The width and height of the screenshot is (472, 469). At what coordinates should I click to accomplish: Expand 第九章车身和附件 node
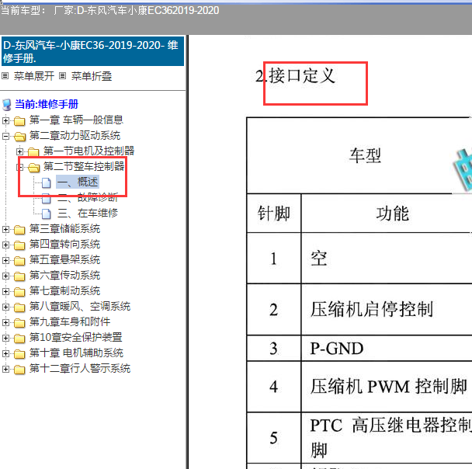5,323
